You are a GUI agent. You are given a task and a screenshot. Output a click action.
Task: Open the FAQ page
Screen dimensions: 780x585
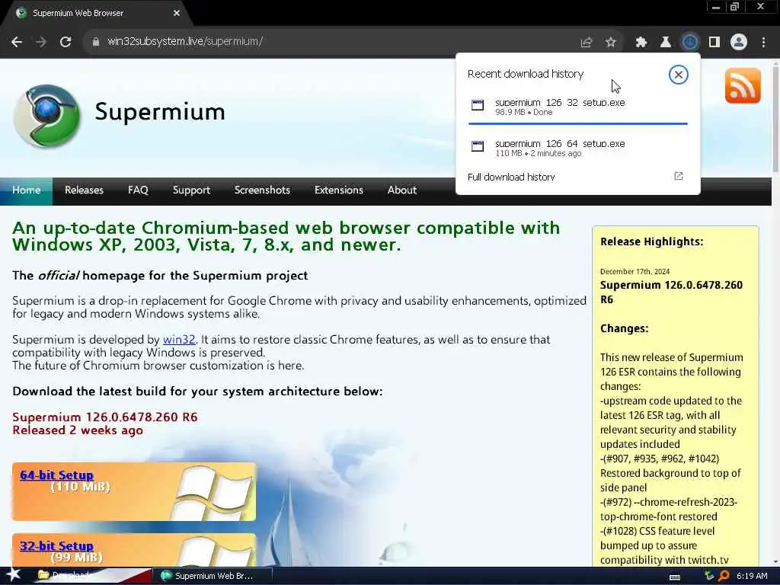(138, 190)
